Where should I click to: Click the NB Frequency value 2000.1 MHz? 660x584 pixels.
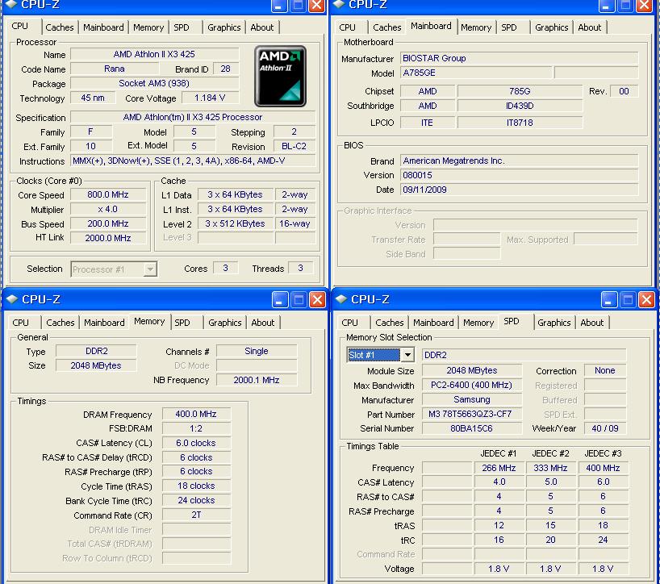click(x=257, y=381)
